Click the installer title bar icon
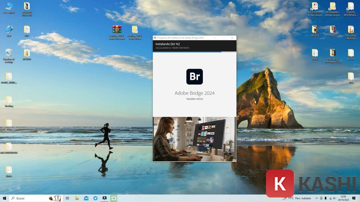The height and width of the screenshot is (202, 360). click(155, 38)
